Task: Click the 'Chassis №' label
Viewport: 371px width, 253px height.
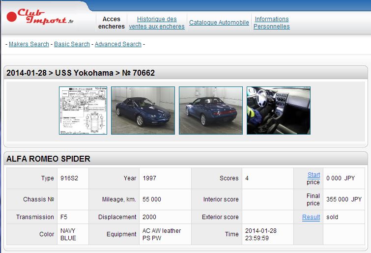Action: (x=38, y=199)
